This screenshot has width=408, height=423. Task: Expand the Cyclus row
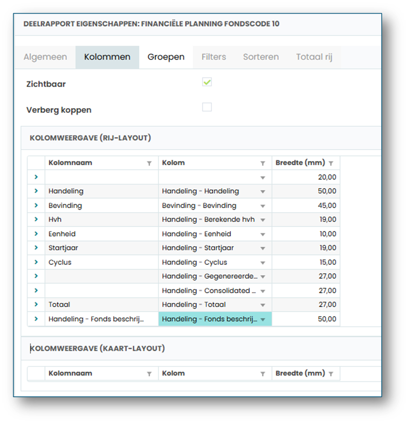point(36,262)
